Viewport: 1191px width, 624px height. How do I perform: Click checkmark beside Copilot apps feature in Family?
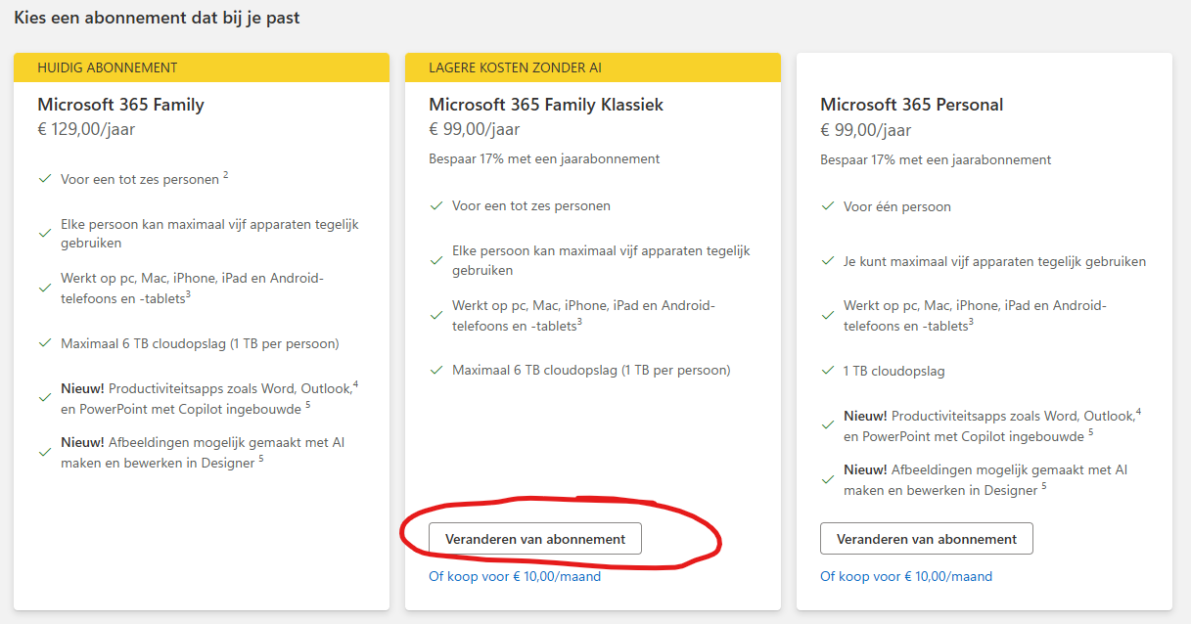pos(44,397)
